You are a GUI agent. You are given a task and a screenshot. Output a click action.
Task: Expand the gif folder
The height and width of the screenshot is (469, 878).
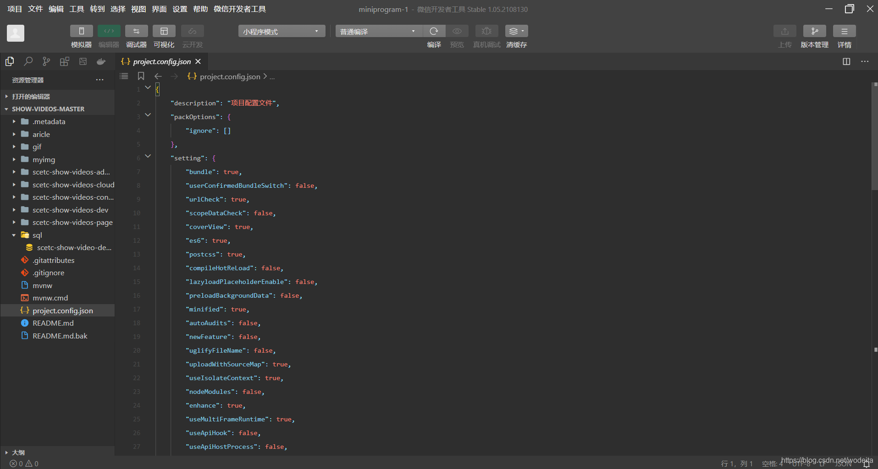coord(57,147)
